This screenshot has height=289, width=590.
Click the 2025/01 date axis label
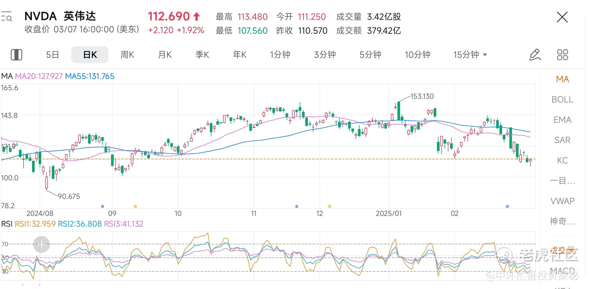coord(389,214)
